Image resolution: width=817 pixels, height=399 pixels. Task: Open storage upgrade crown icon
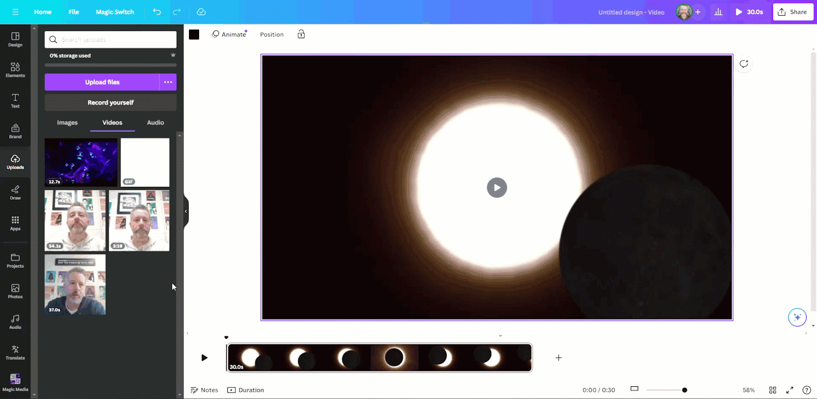pyautogui.click(x=173, y=55)
